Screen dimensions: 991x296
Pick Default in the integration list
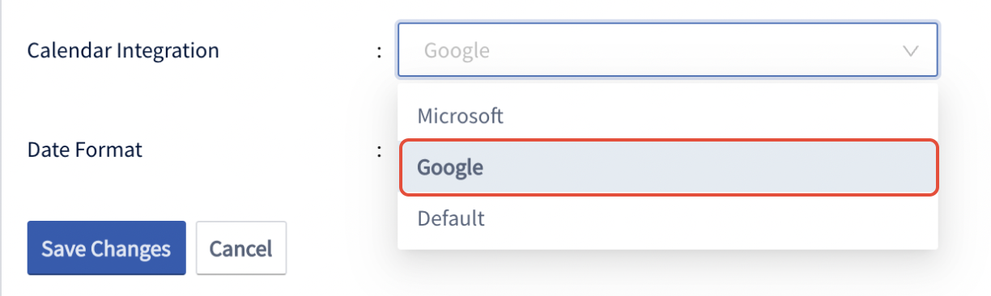(668, 218)
